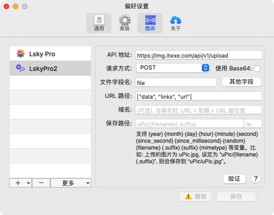Select the LskyPro2 host entry
The width and height of the screenshot is (274, 215).
point(50,68)
